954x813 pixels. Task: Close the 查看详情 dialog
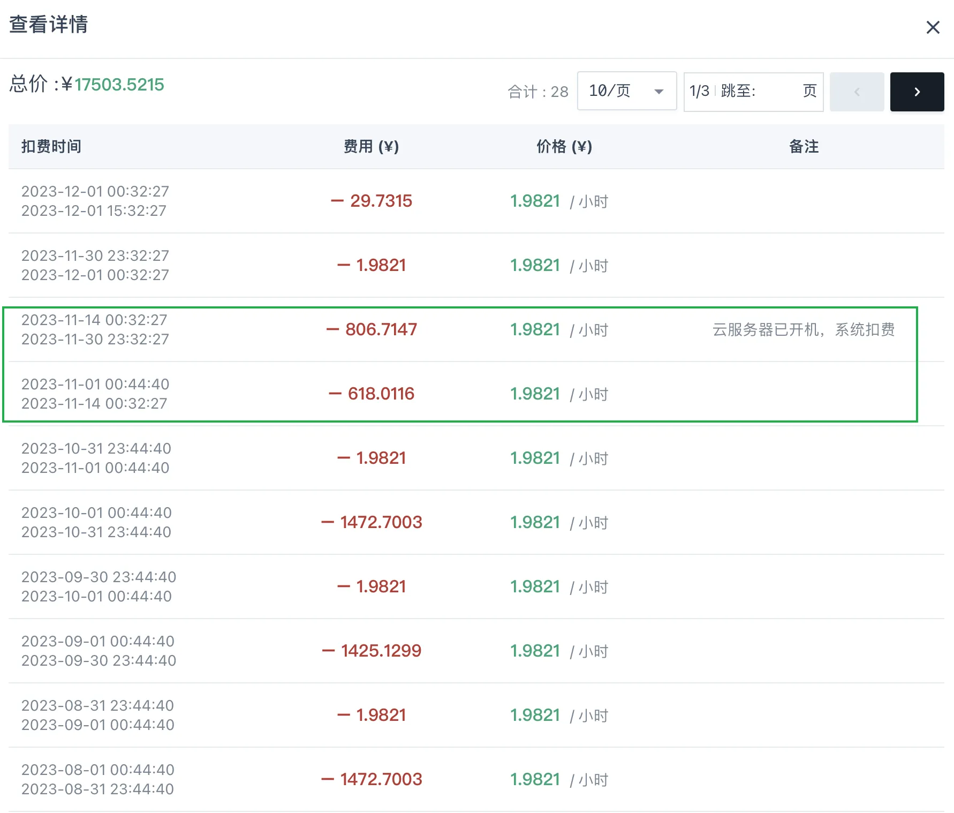point(933,27)
